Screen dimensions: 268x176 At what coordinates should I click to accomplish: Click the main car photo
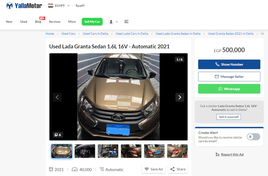point(118,97)
